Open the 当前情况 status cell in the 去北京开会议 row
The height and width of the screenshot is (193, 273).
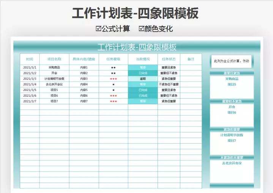click(143, 84)
